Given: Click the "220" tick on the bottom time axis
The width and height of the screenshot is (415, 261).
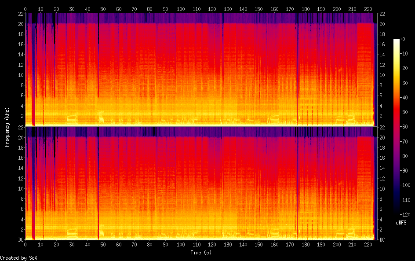Looking at the screenshot, I should pyautogui.click(x=368, y=244).
